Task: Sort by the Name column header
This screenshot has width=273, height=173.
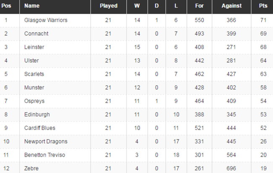Action: pyautogui.click(x=32, y=6)
